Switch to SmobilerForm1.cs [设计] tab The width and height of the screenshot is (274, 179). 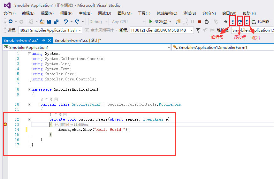click(x=78, y=40)
